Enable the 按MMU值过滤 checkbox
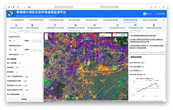The image size is (173, 110). [8, 54]
